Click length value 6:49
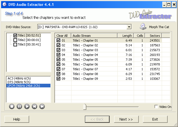 [129, 40]
